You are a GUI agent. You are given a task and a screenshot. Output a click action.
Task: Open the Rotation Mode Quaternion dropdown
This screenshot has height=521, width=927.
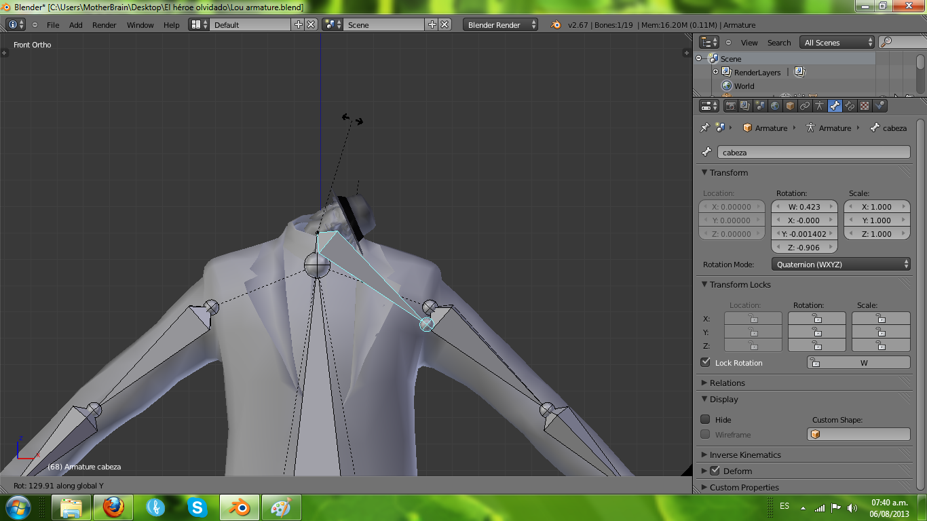tap(840, 264)
